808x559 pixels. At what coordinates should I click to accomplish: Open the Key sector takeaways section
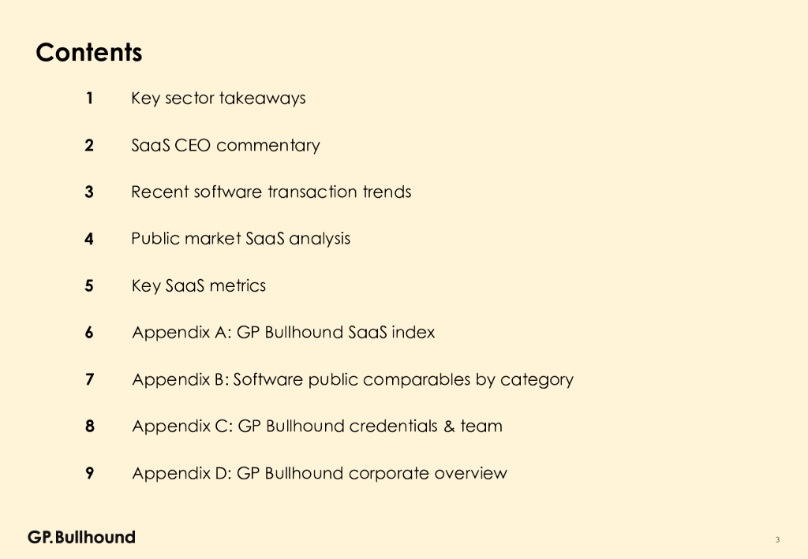pos(218,99)
